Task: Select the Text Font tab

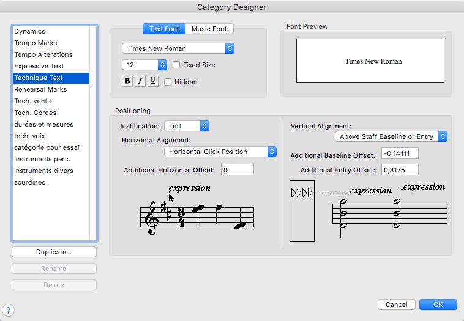Action: click(165, 29)
